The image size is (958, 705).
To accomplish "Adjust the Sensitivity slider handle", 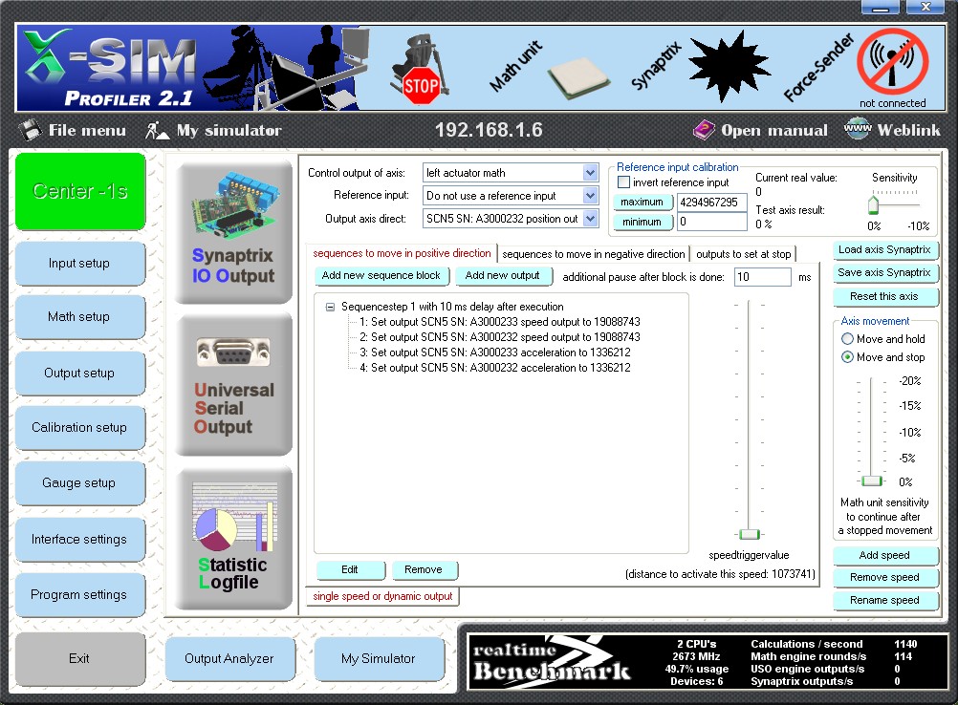I will pos(874,204).
